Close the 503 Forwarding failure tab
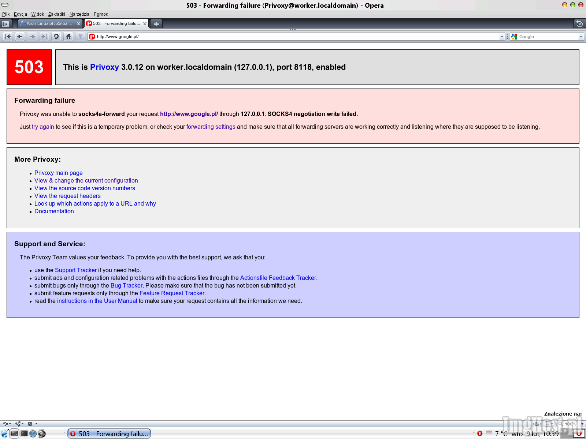 [x=145, y=24]
